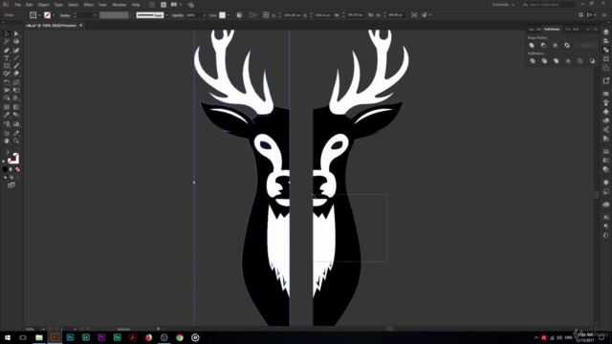Select the Scale tool

16,82
